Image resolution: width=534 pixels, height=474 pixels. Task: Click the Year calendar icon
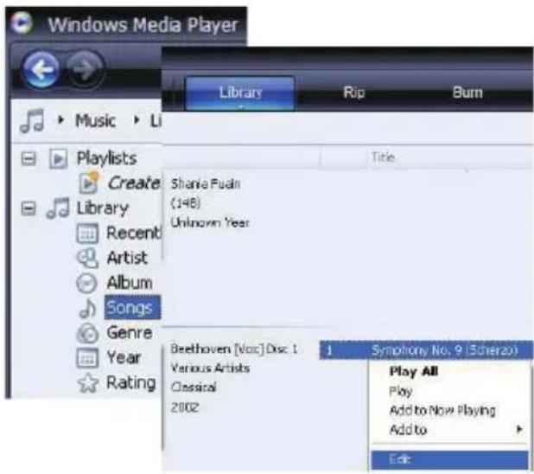[87, 358]
